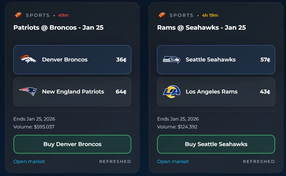Click the 43¢ Rams price

(x=265, y=92)
